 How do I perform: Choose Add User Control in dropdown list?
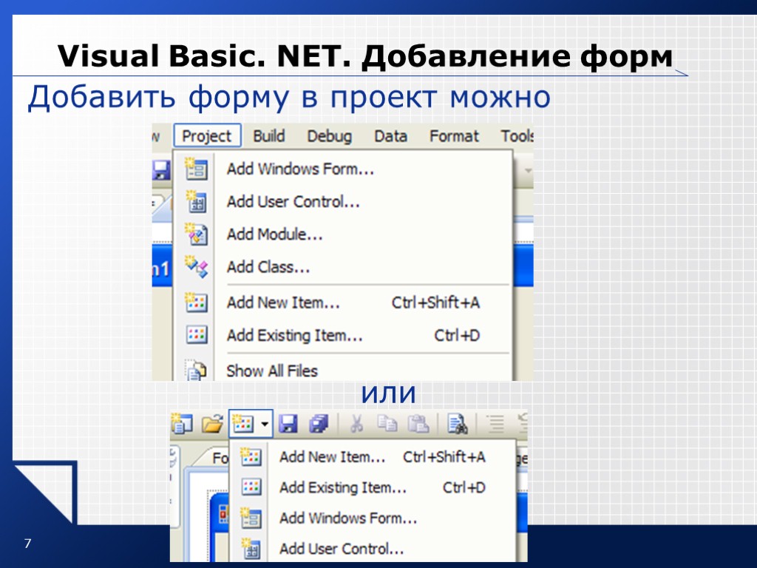(373, 549)
